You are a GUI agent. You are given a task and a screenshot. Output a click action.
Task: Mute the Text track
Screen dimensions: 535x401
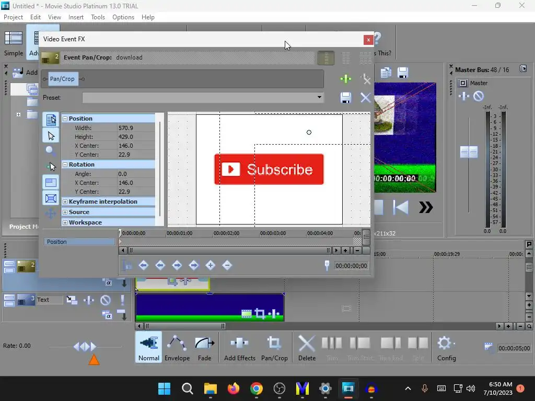point(106,300)
